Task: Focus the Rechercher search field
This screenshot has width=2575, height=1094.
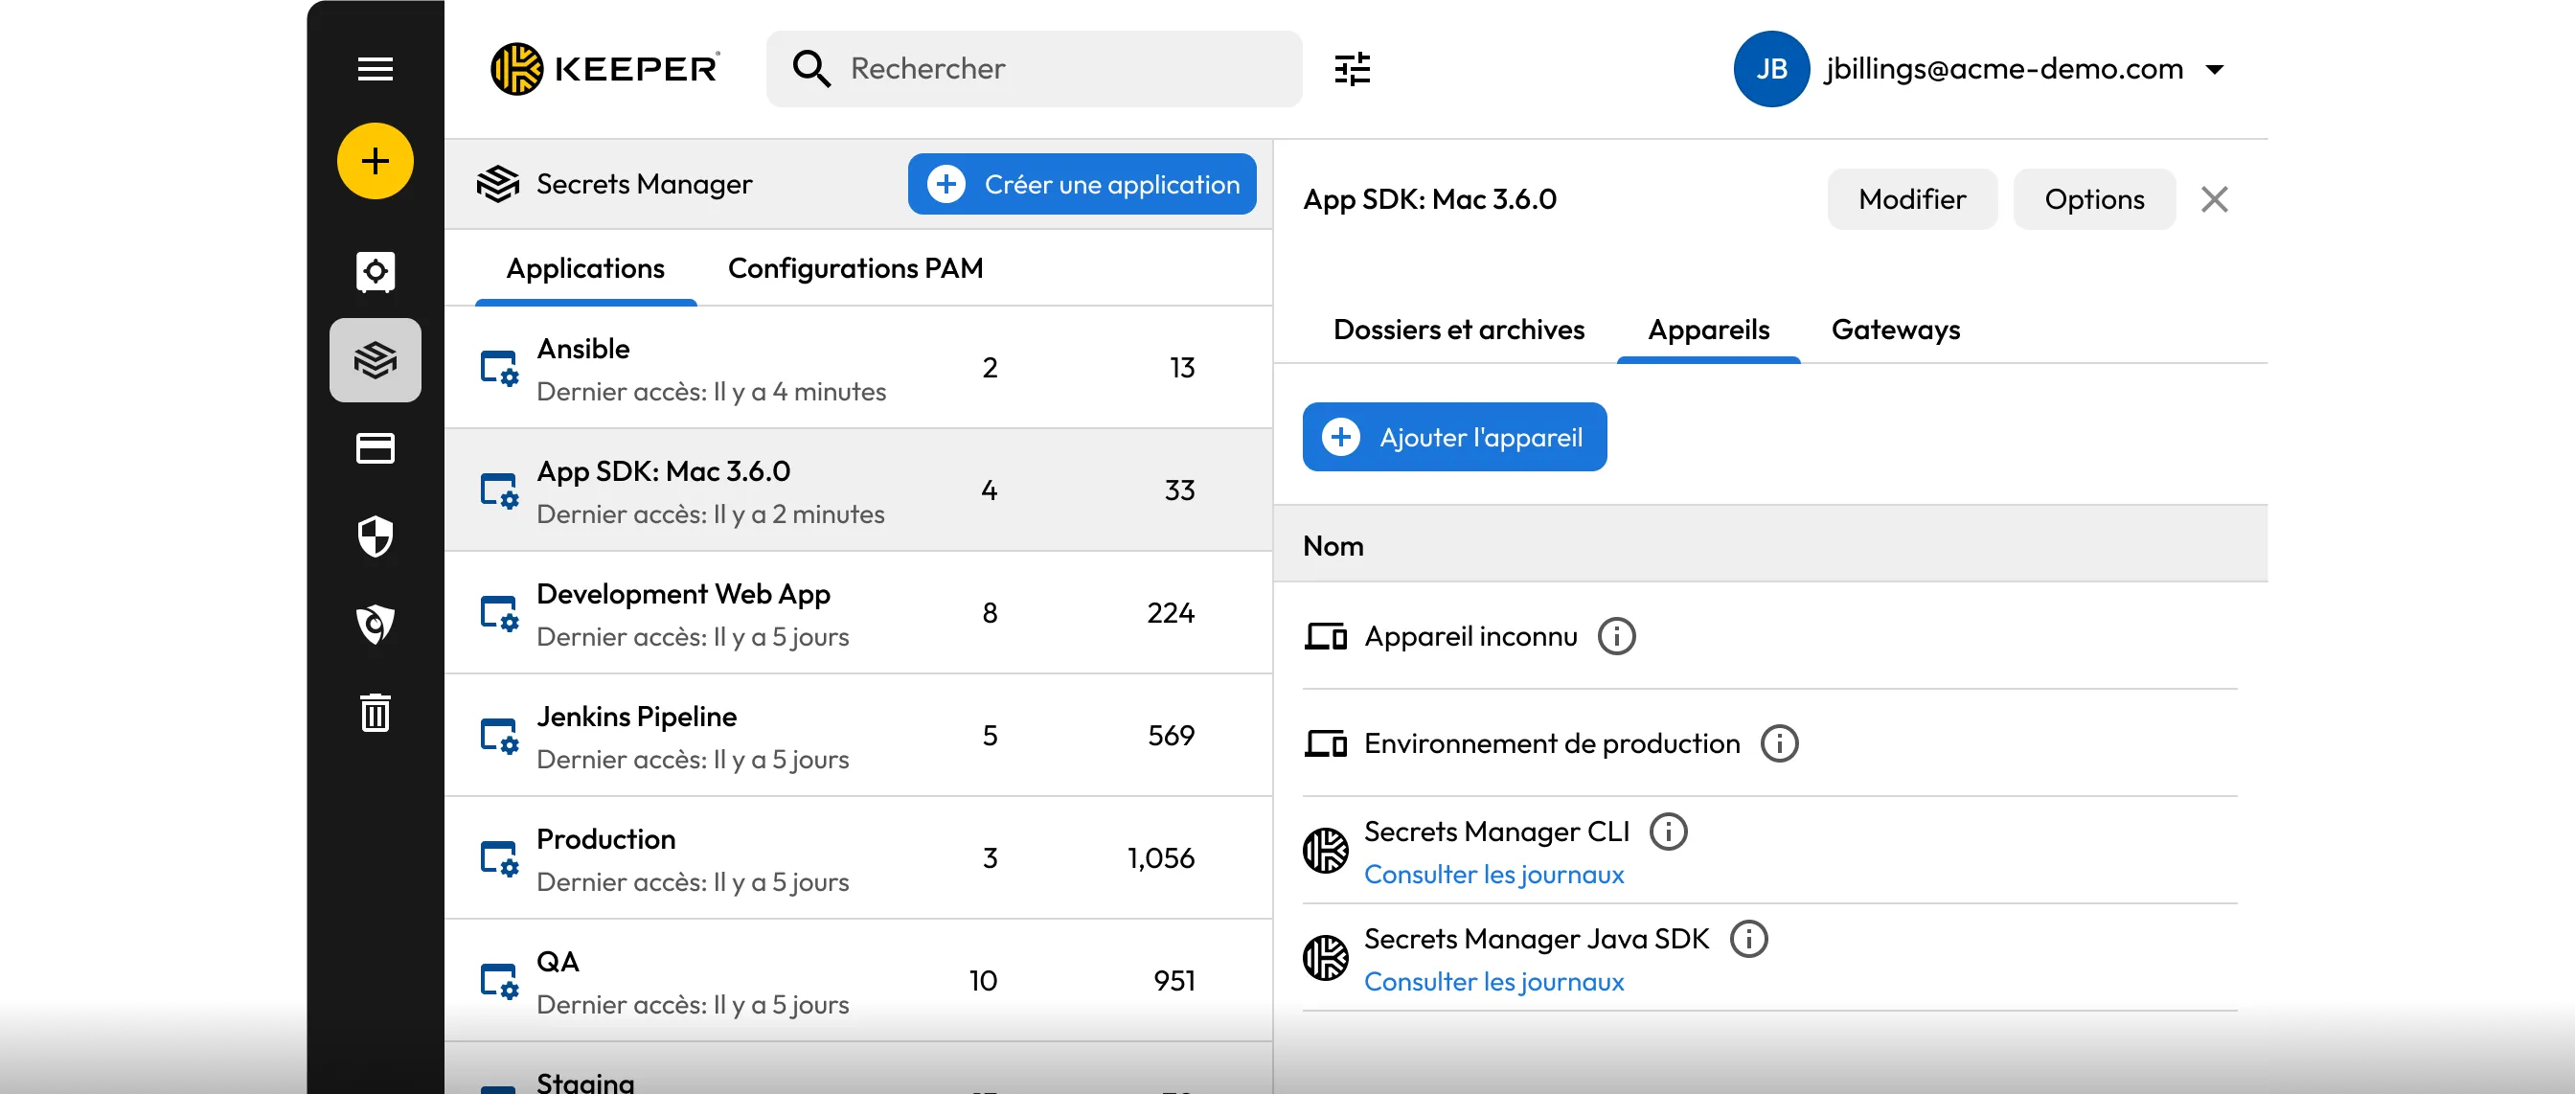Action: tap(1034, 69)
